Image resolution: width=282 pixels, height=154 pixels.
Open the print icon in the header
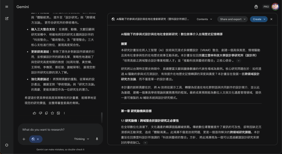[x=256, y=7]
